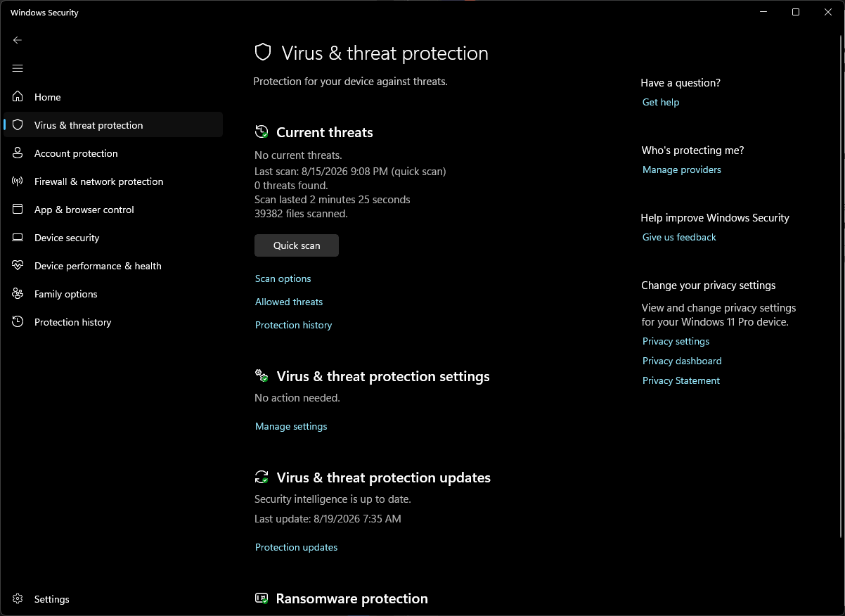The width and height of the screenshot is (845, 616).
Task: Select Account protection in the sidebar
Action: [113, 153]
